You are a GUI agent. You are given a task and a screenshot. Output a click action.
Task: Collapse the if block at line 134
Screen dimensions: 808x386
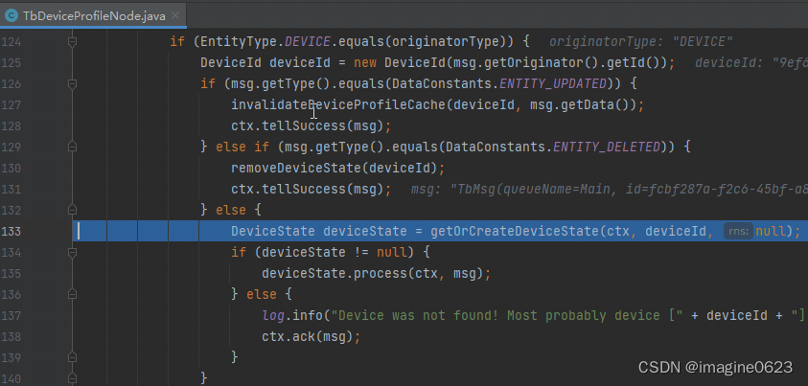[72, 252]
